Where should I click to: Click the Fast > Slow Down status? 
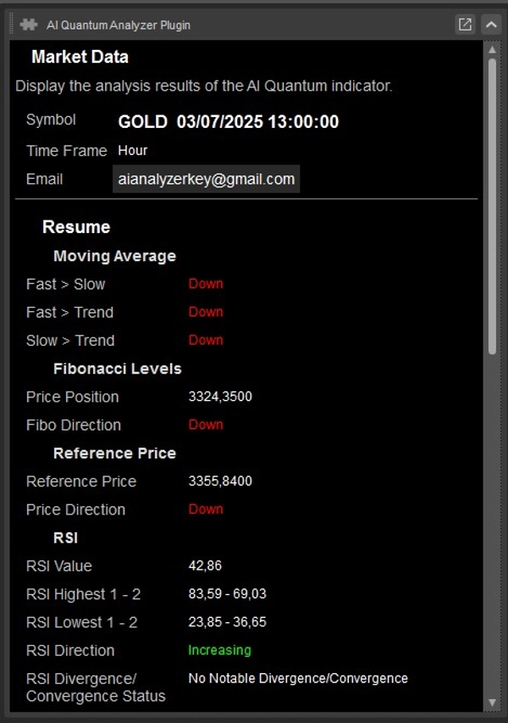click(206, 284)
